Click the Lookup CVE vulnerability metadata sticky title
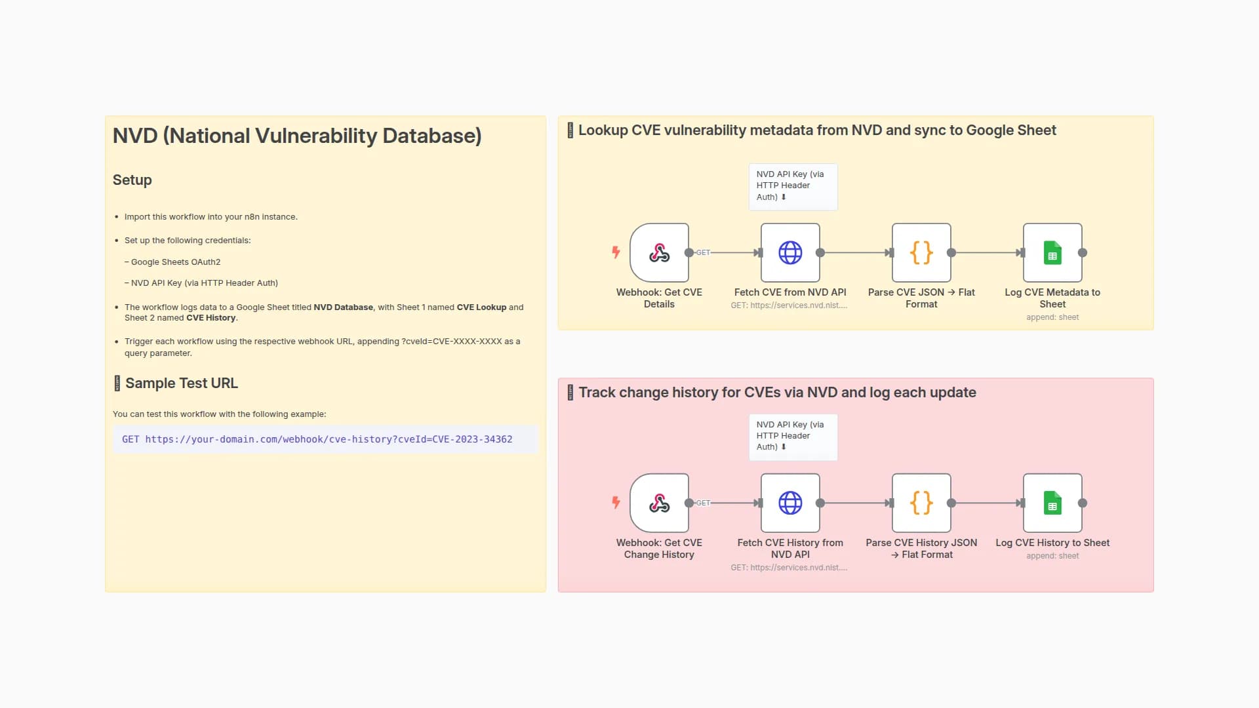Viewport: 1259px width, 708px height. coord(812,130)
